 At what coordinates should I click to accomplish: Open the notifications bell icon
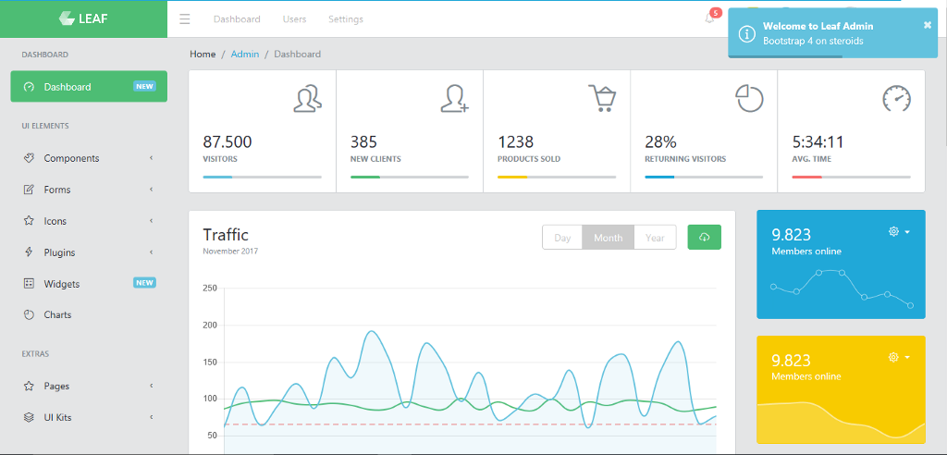709,18
